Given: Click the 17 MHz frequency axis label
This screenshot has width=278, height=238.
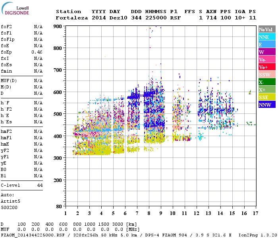Looking at the screenshot, I should [x=255, y=213].
